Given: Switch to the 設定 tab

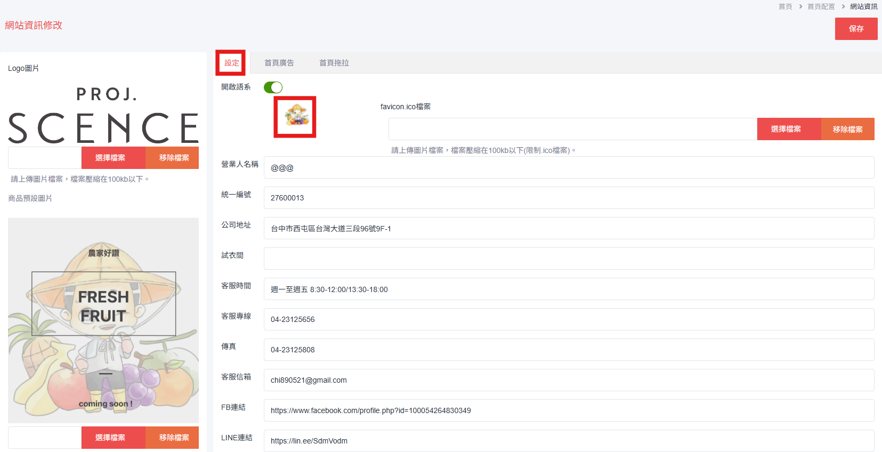Looking at the screenshot, I should point(231,63).
